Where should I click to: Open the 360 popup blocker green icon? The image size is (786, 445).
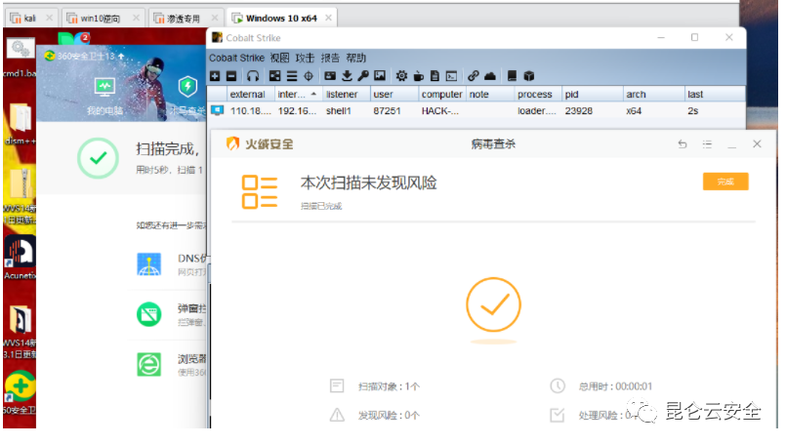pyautogui.click(x=148, y=314)
